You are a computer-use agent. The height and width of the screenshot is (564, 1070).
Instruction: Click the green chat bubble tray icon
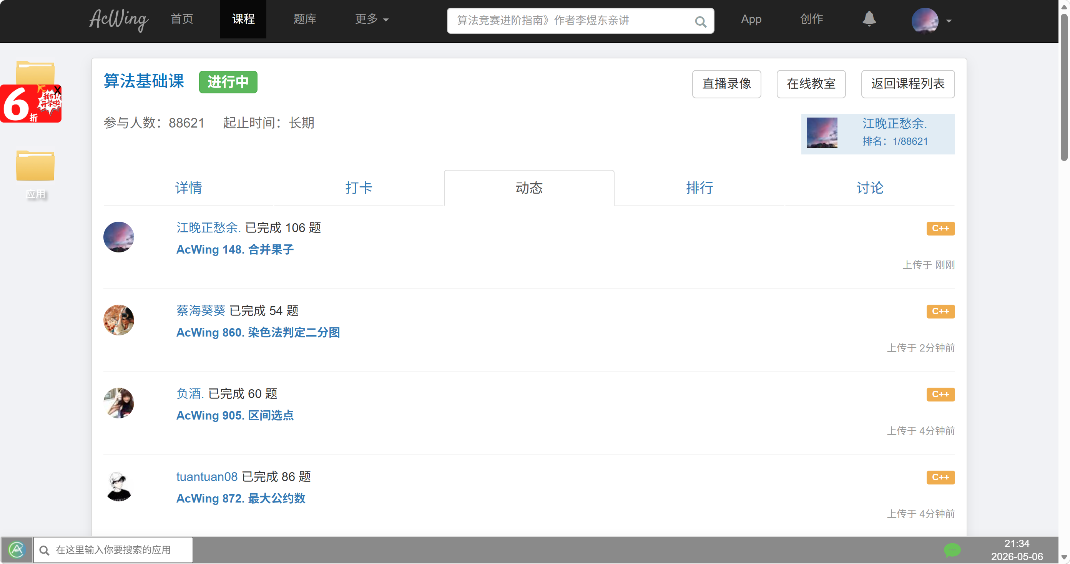[x=952, y=550]
